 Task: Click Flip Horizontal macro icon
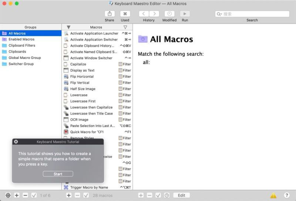[66, 77]
